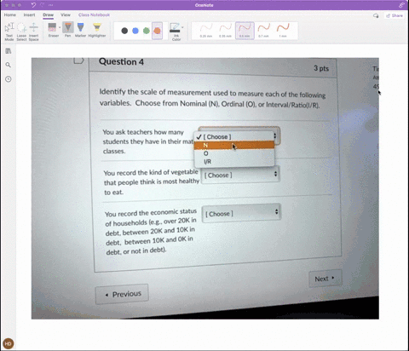Select the Lasso Select tool

tap(21, 32)
